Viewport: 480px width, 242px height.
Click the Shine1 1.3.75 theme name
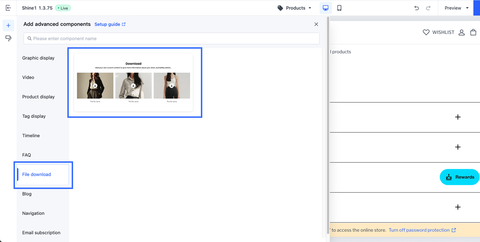pos(37,8)
